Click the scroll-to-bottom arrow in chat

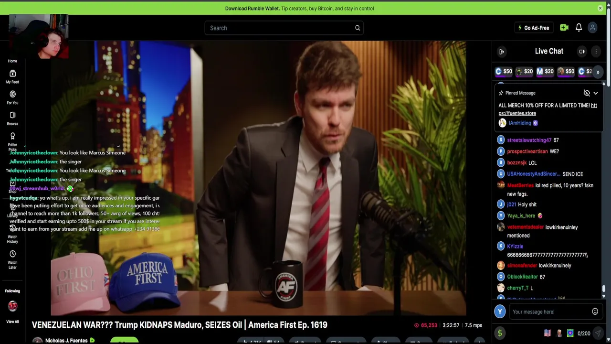604,296
